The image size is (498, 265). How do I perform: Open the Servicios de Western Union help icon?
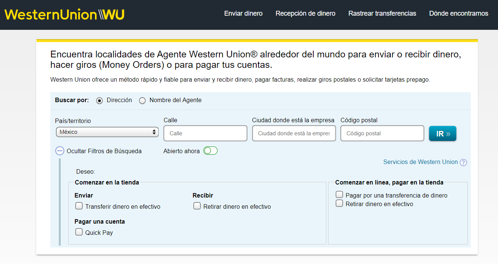click(463, 162)
